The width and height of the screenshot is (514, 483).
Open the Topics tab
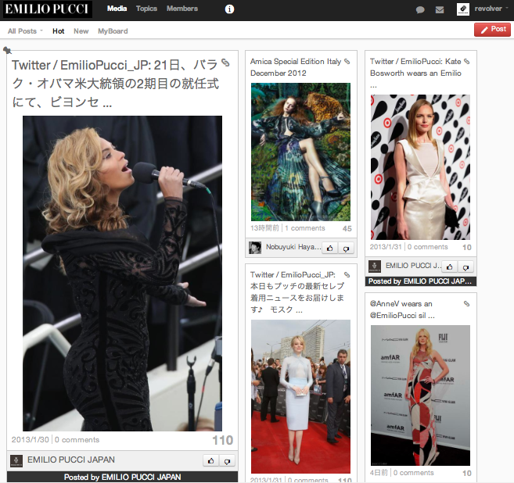pyautogui.click(x=146, y=9)
